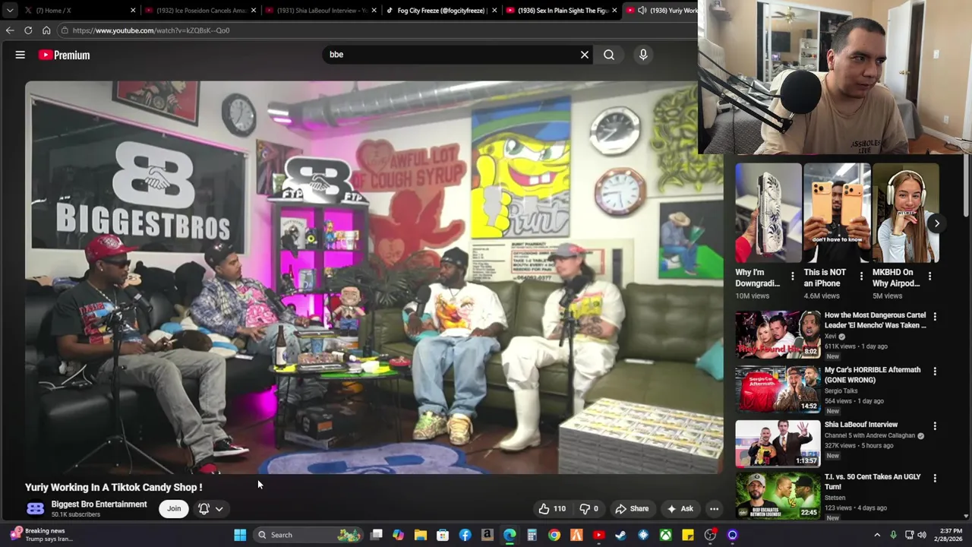Viewport: 972px width, 547px height.
Task: Click the Xevi channel name link
Action: 830,336
